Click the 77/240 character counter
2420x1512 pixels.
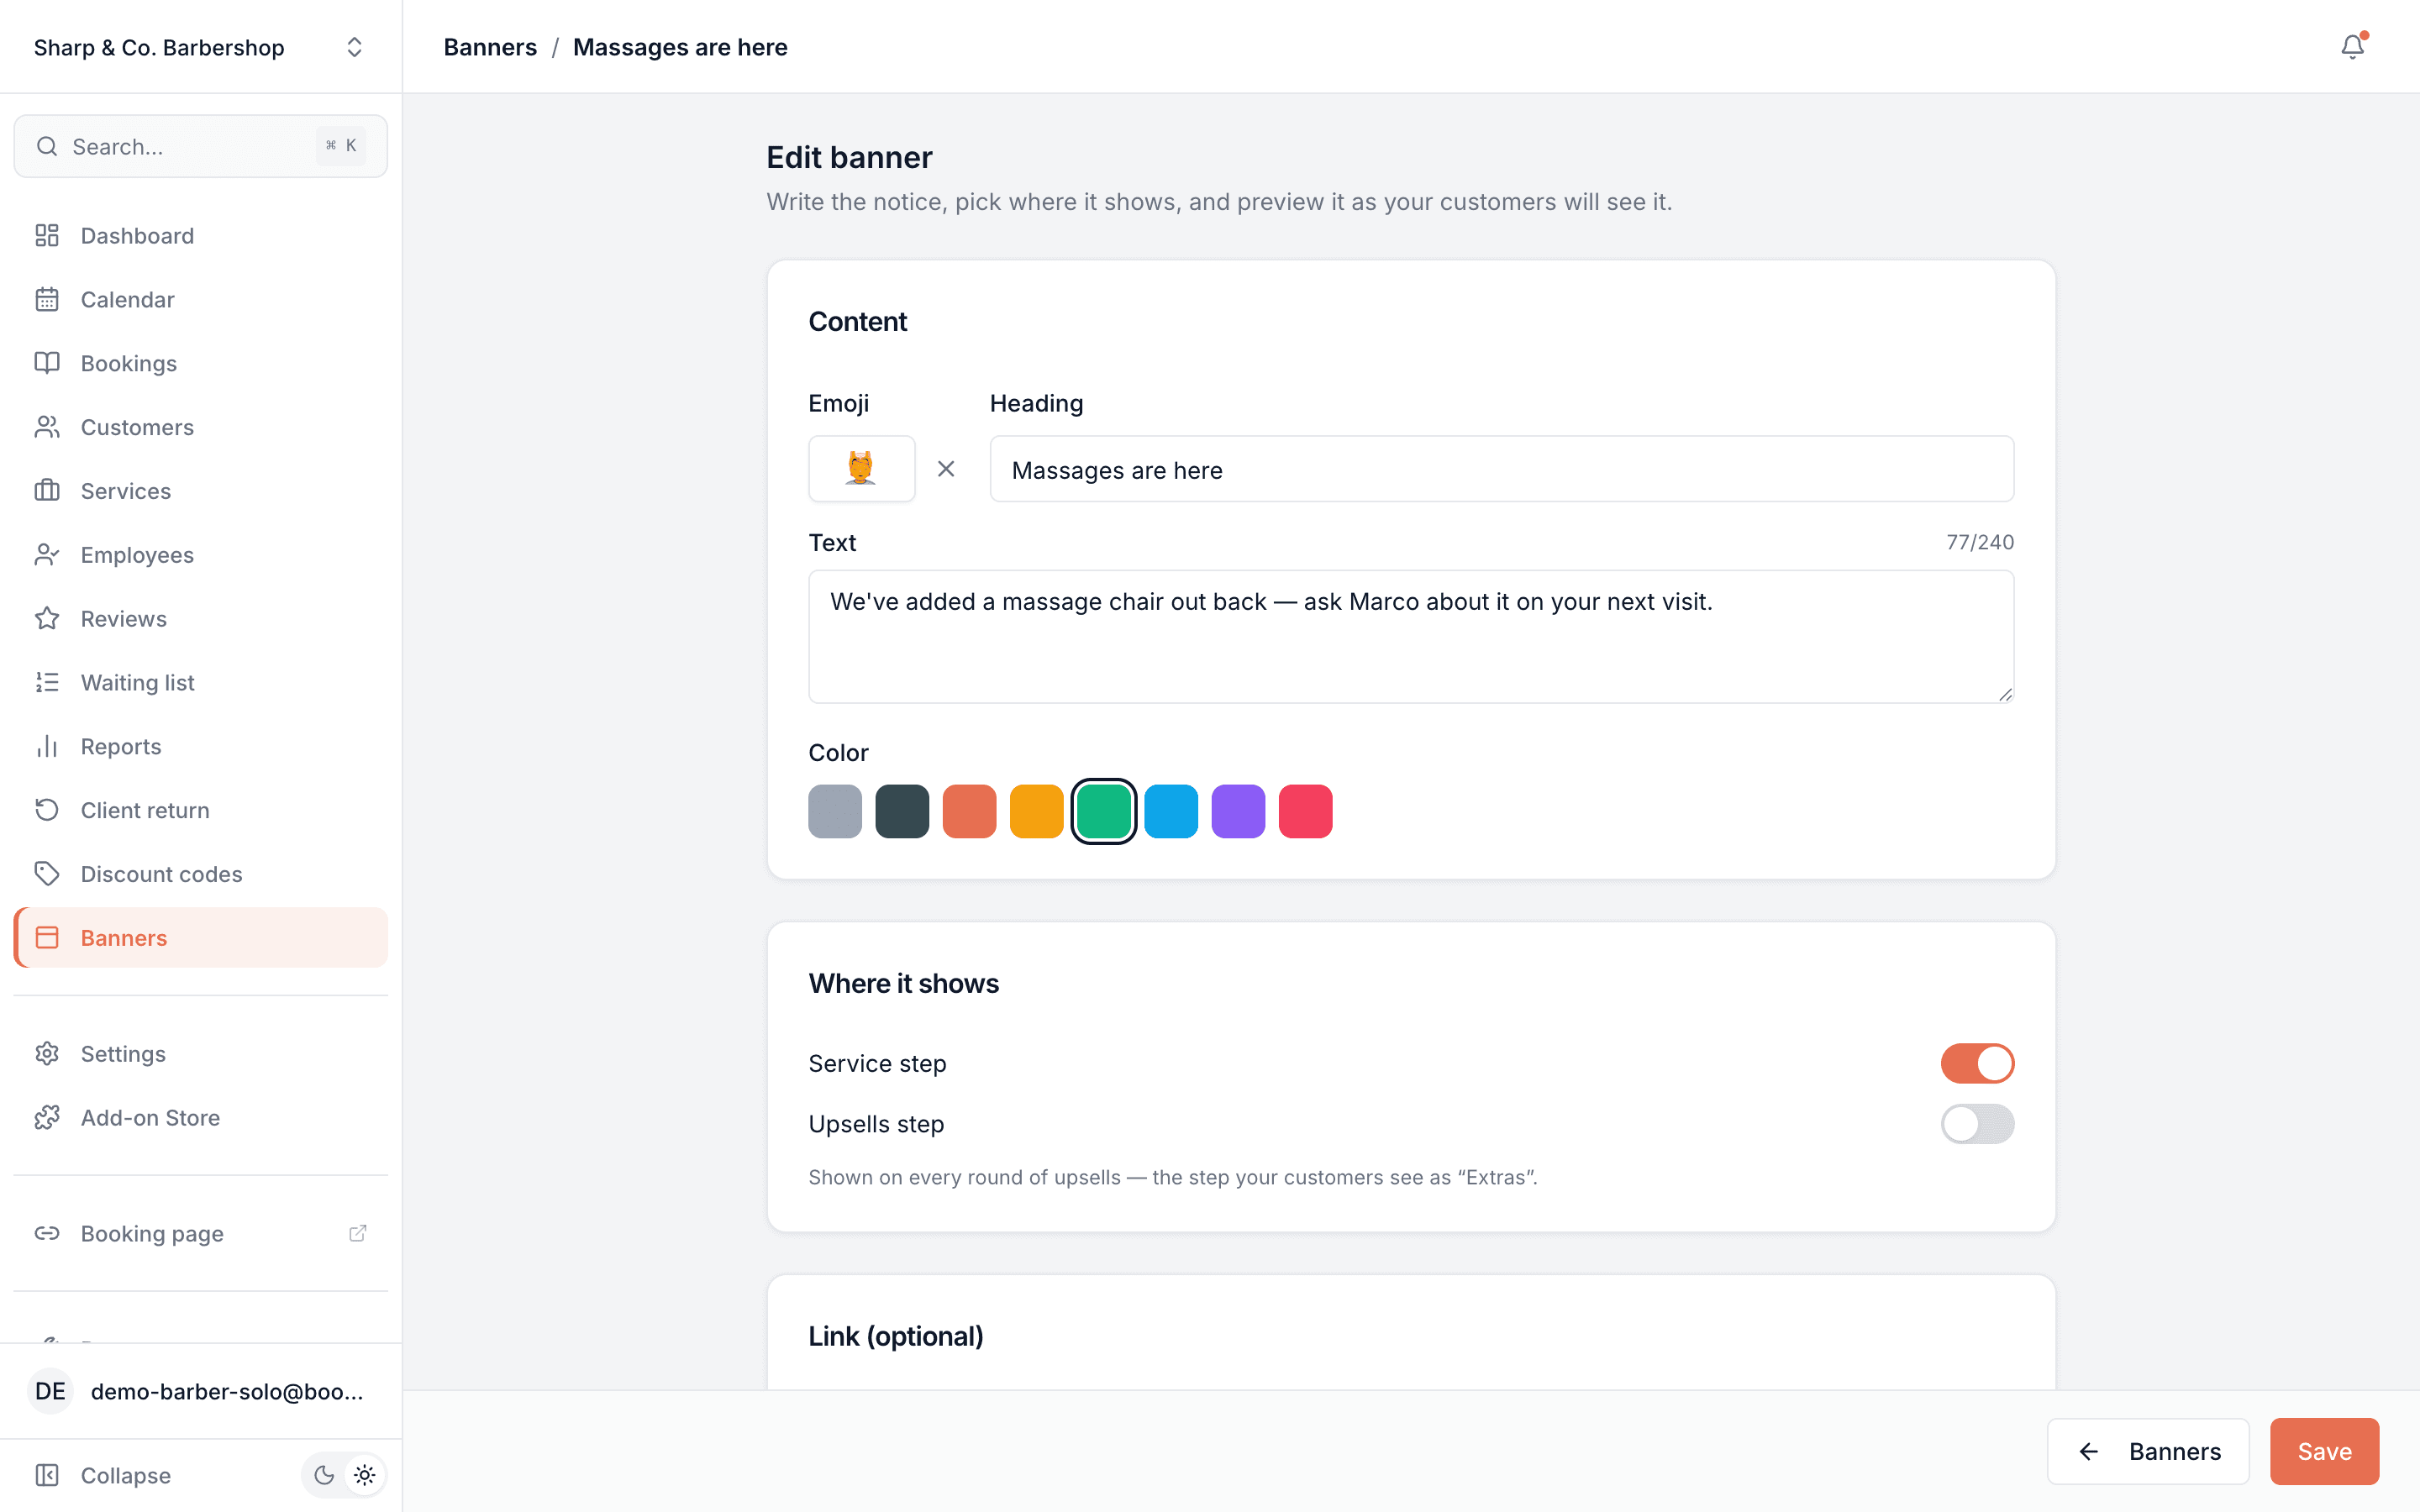coord(1980,542)
